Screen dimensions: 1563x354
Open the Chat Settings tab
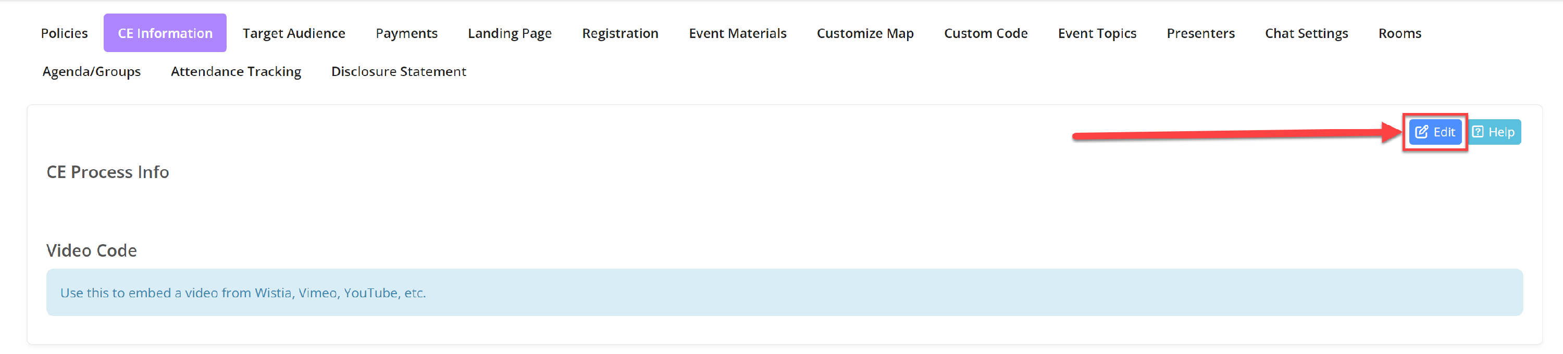click(1306, 33)
